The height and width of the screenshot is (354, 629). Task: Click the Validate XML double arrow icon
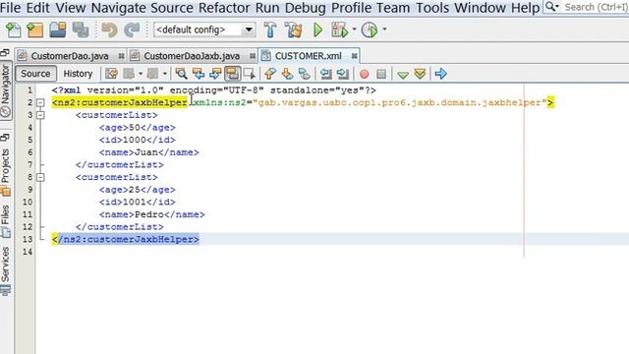coord(420,74)
